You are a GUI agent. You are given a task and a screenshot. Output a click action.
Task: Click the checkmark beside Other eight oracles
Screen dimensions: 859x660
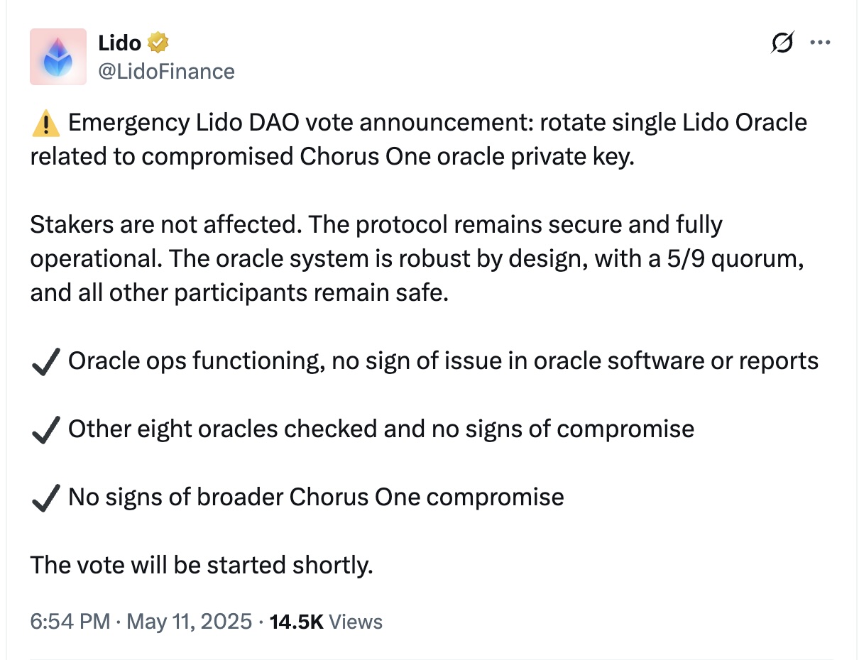46,430
